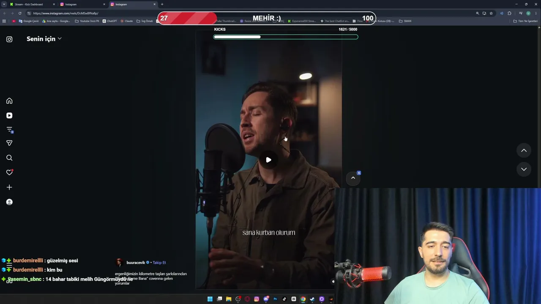Screen dimensions: 541x304
Task: Open Photoshop from the taskbar
Action: [275, 299]
